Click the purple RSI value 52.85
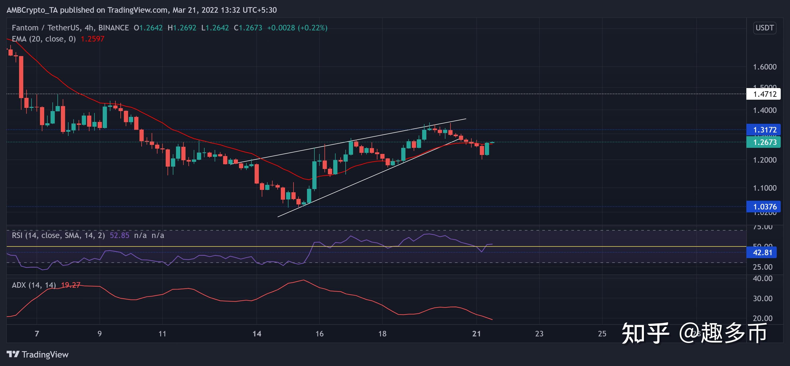This screenshot has height=366, width=790. point(119,235)
